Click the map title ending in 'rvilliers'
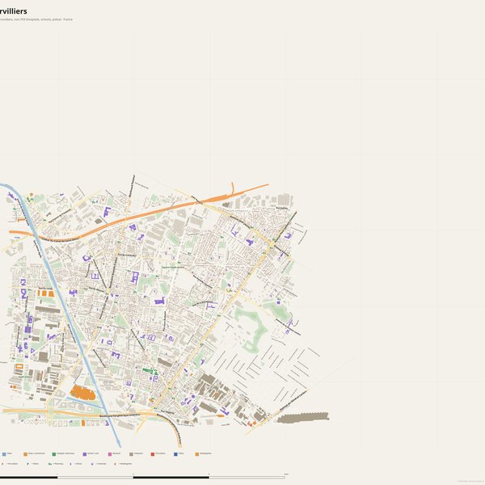 pyautogui.click(x=13, y=11)
